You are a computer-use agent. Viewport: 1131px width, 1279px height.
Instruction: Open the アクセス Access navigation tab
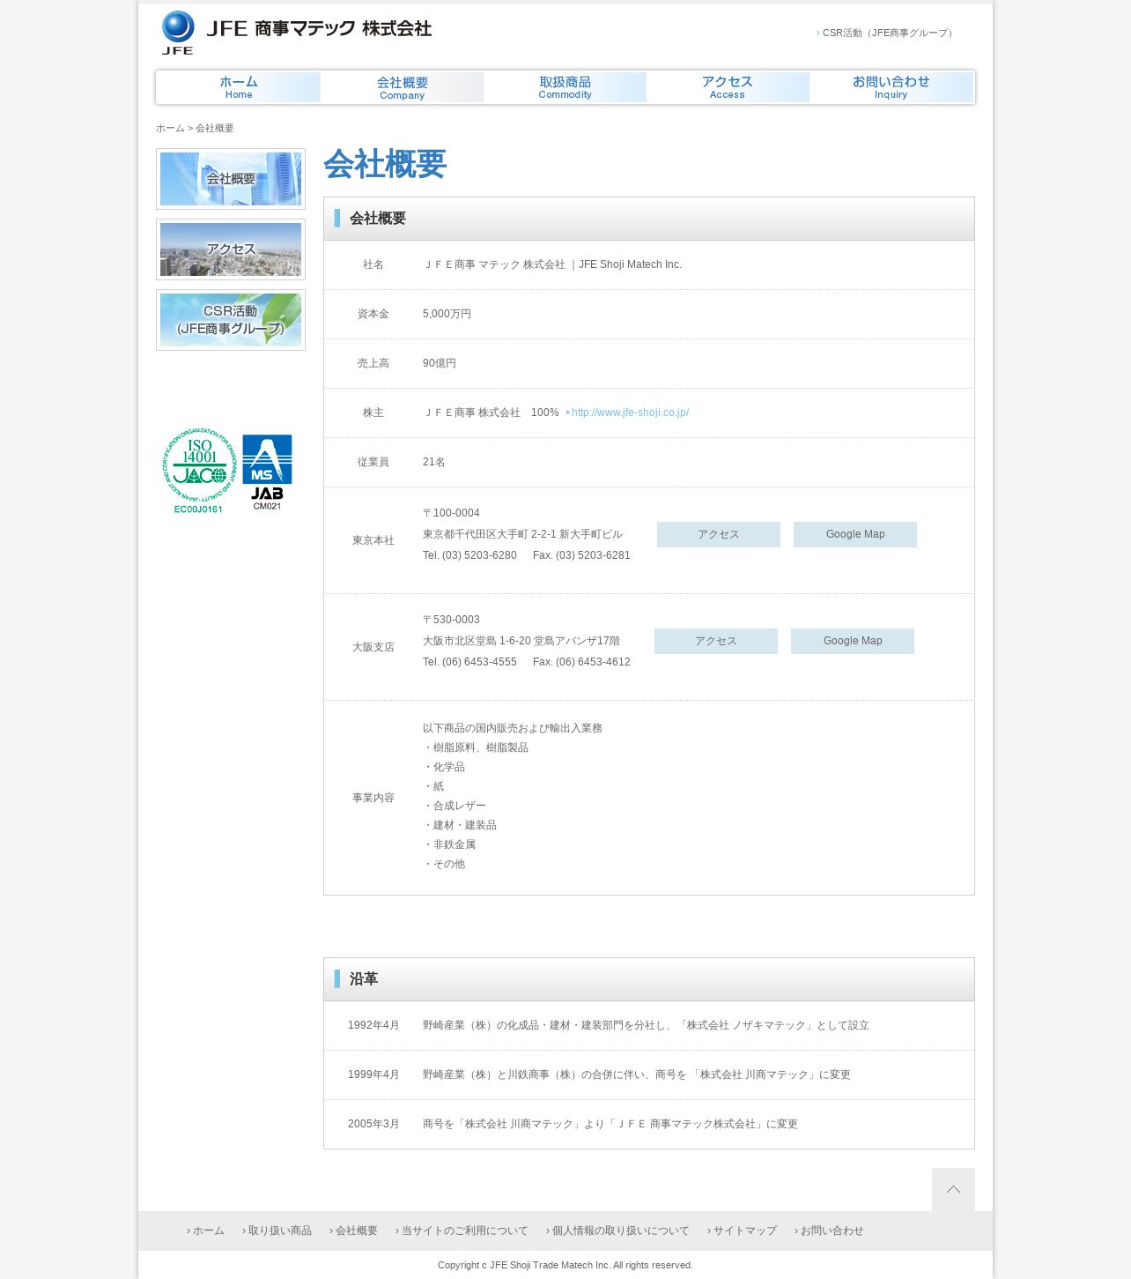pyautogui.click(x=728, y=87)
